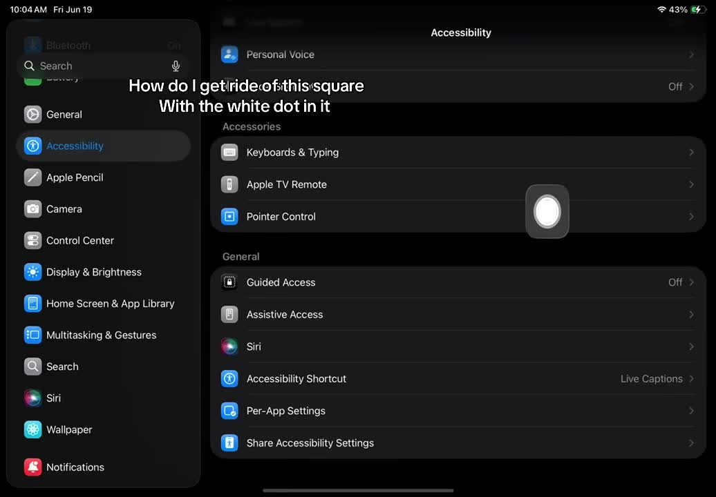This screenshot has width=716, height=497.
Task: Tap the General gear icon in sidebar
Action: pos(33,115)
